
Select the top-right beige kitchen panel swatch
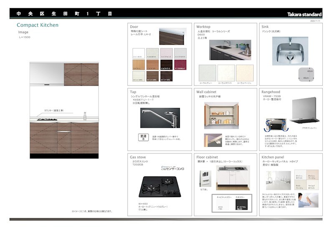point(312,175)
